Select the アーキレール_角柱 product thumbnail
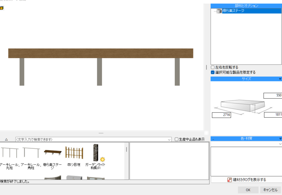 (x=31, y=153)
